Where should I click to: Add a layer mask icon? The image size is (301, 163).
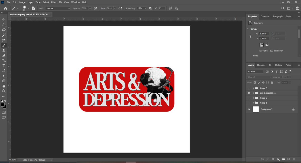coord(273,159)
